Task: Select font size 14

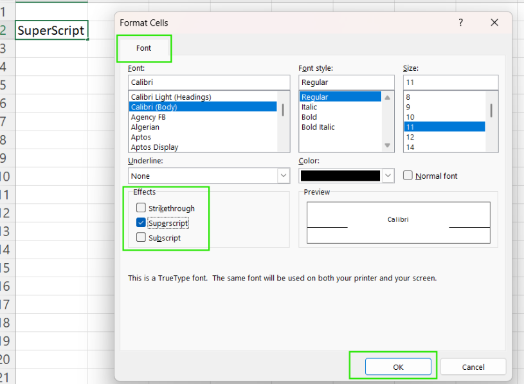Action: (410, 147)
